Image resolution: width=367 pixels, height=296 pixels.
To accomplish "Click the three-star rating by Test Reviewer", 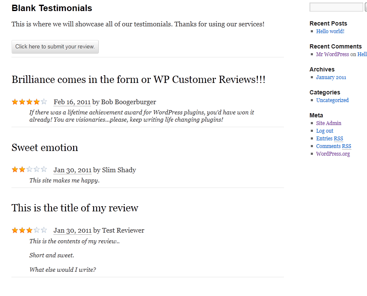I will pyautogui.click(x=29, y=230).
